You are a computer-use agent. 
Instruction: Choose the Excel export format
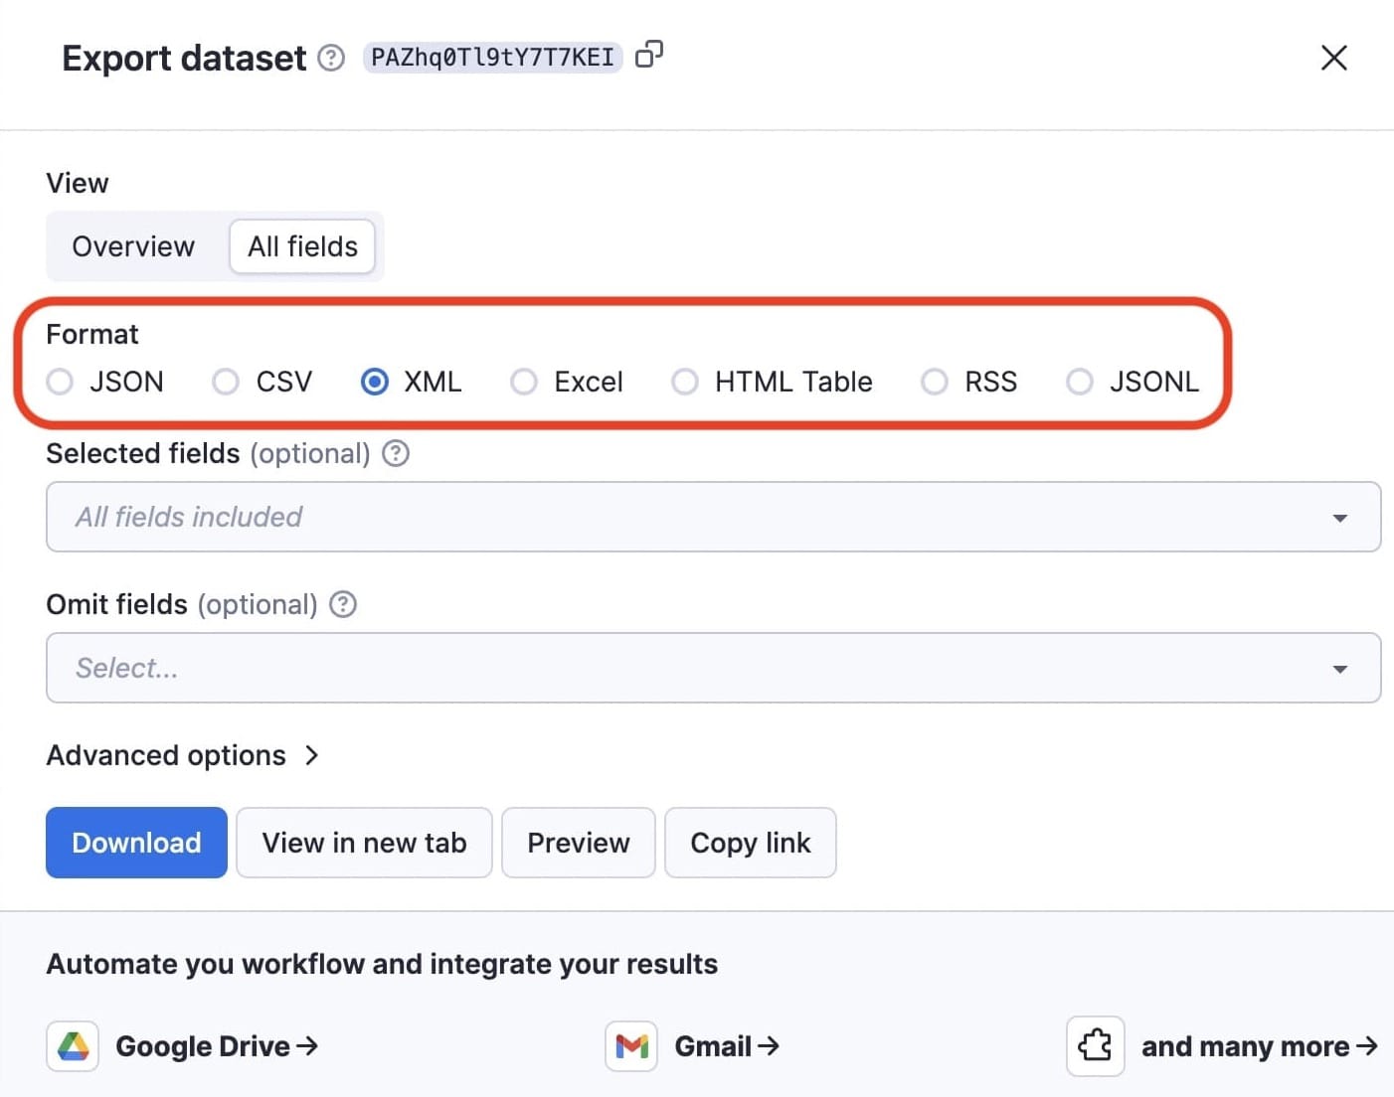(524, 382)
